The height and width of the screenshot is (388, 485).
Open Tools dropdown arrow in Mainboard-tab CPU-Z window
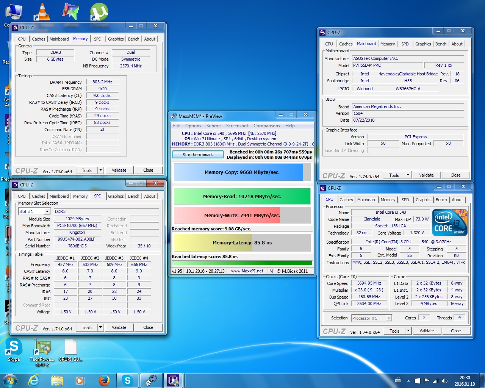pyautogui.click(x=408, y=175)
